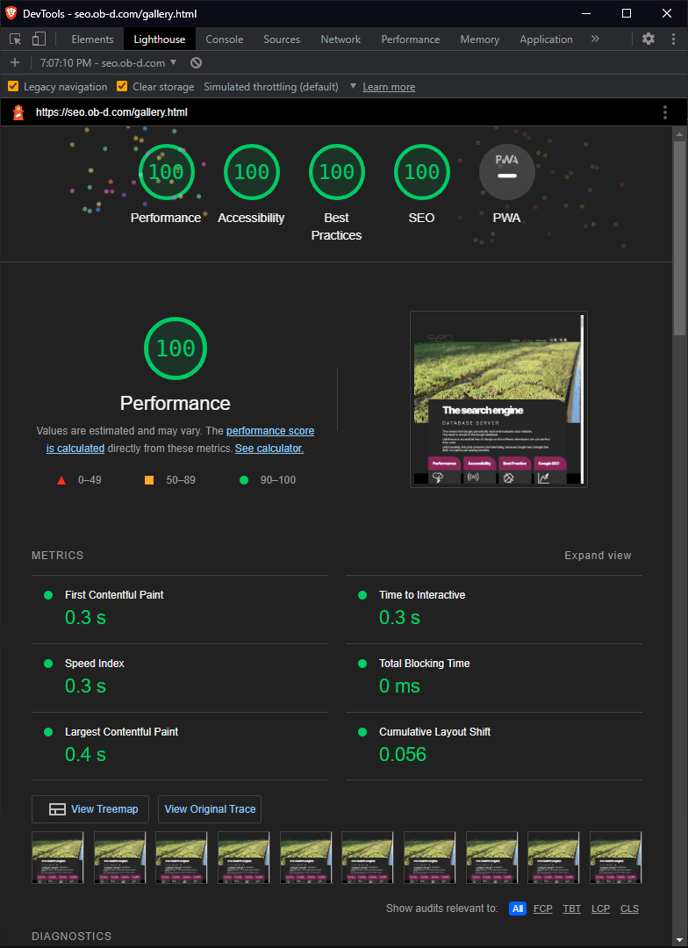Expand the Speed Index metric

180,678
